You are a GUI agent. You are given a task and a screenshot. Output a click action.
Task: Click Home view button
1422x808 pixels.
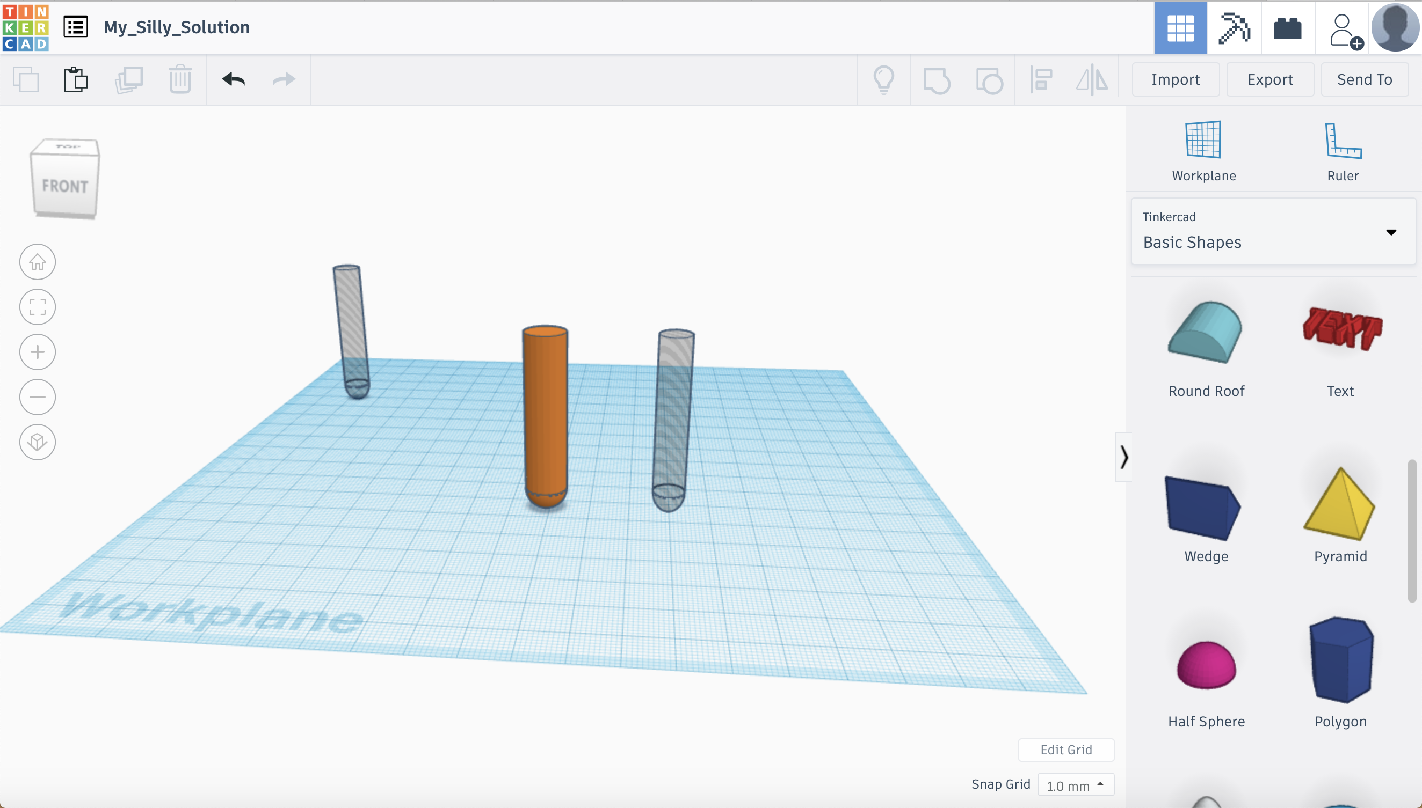(x=38, y=262)
